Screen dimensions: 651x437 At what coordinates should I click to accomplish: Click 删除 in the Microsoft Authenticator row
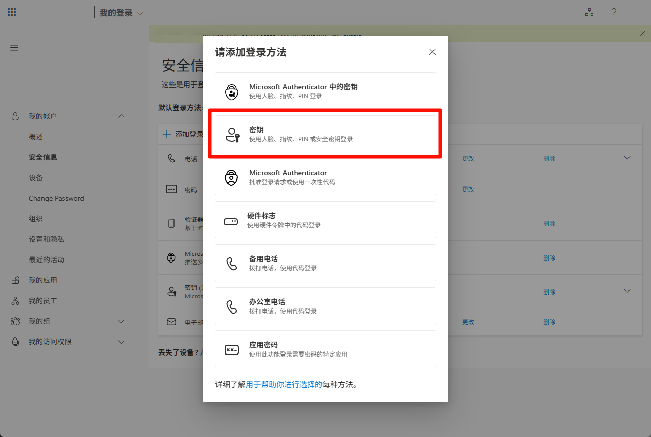click(549, 258)
